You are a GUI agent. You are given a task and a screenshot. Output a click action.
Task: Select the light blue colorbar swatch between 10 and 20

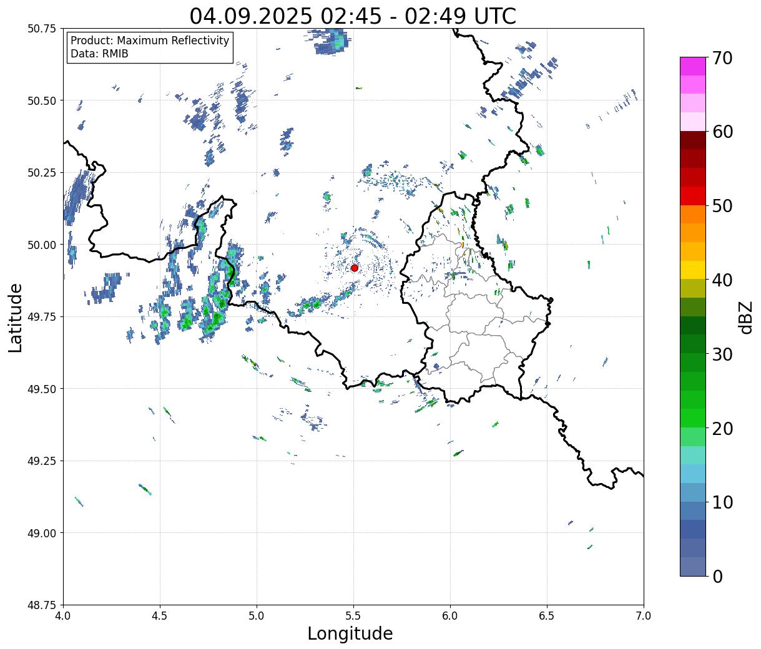693,474
